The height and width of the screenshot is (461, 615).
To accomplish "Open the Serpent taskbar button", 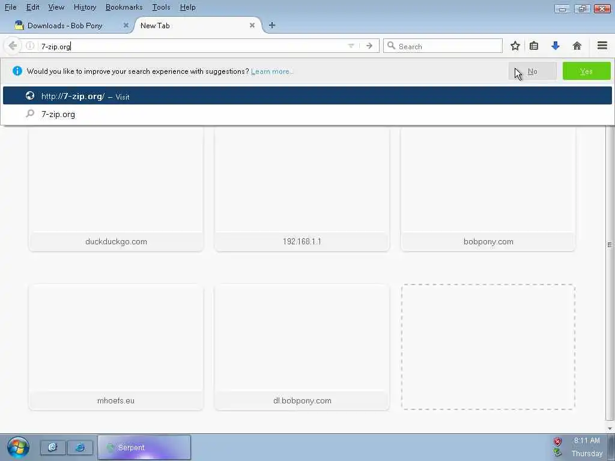I will (x=144, y=447).
